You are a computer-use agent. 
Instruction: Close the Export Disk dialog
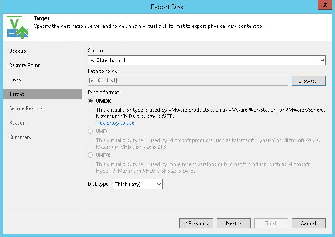click(x=325, y=6)
